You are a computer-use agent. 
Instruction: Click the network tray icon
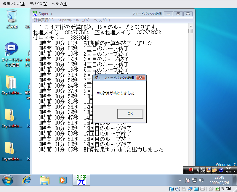[x=194, y=180]
